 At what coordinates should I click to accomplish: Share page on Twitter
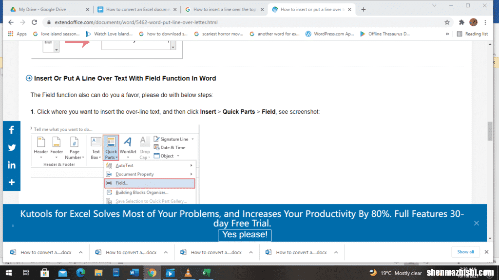pyautogui.click(x=12, y=148)
